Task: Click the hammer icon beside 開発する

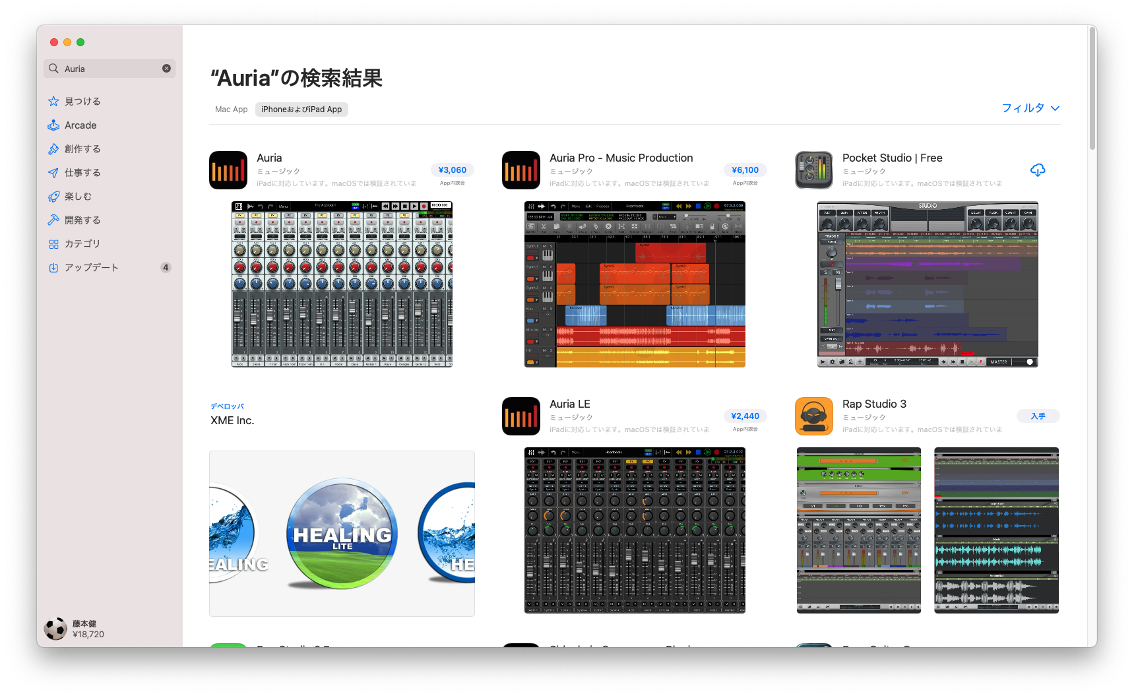Action: pyautogui.click(x=53, y=220)
